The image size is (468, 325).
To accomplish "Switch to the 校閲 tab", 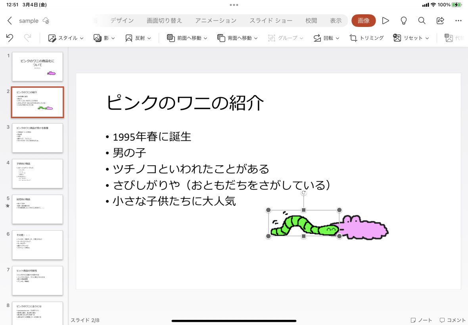I will tap(311, 21).
